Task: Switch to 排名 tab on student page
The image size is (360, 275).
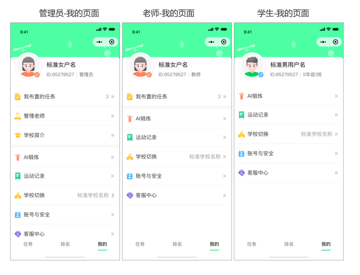Action: pos(289,244)
